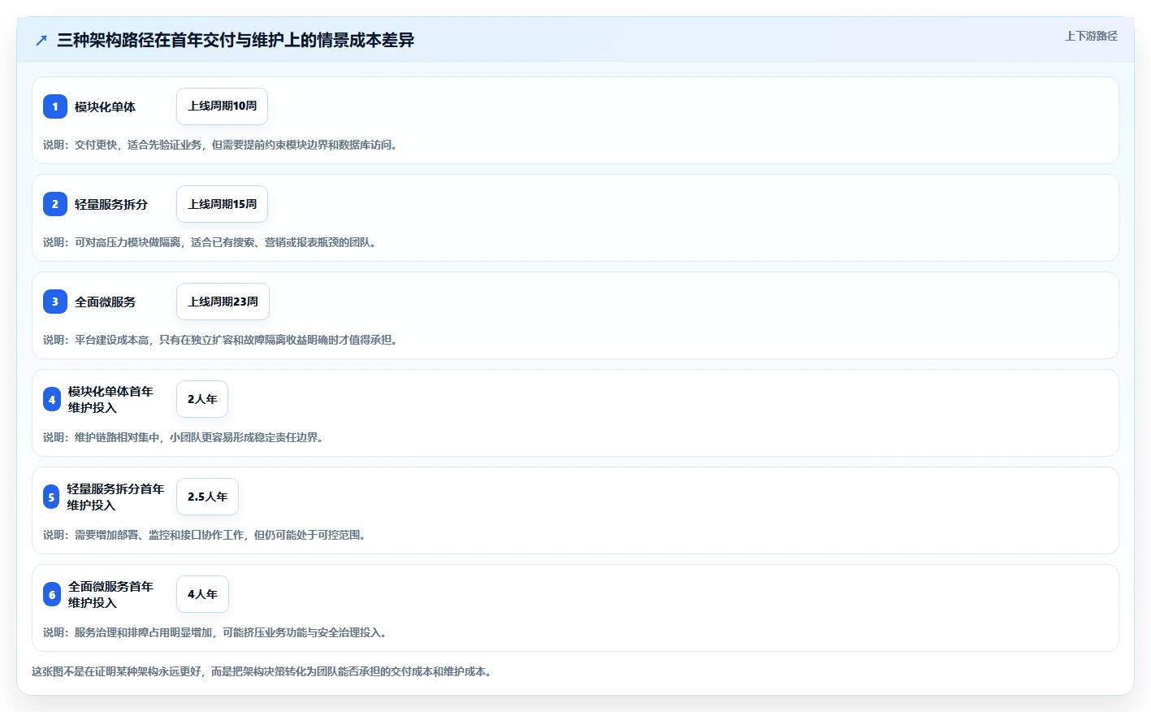Select the 全面微服务首年维护投入 label
This screenshot has height=712, width=1151.
pyautogui.click(x=110, y=594)
